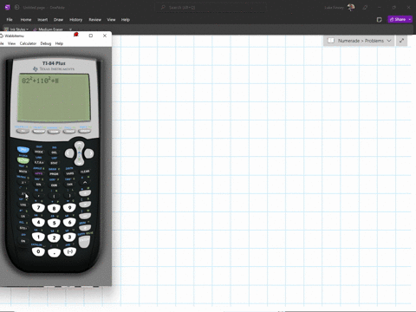Click the X,T,θ,n variable key
416x312 pixels.
pyautogui.click(x=39, y=162)
